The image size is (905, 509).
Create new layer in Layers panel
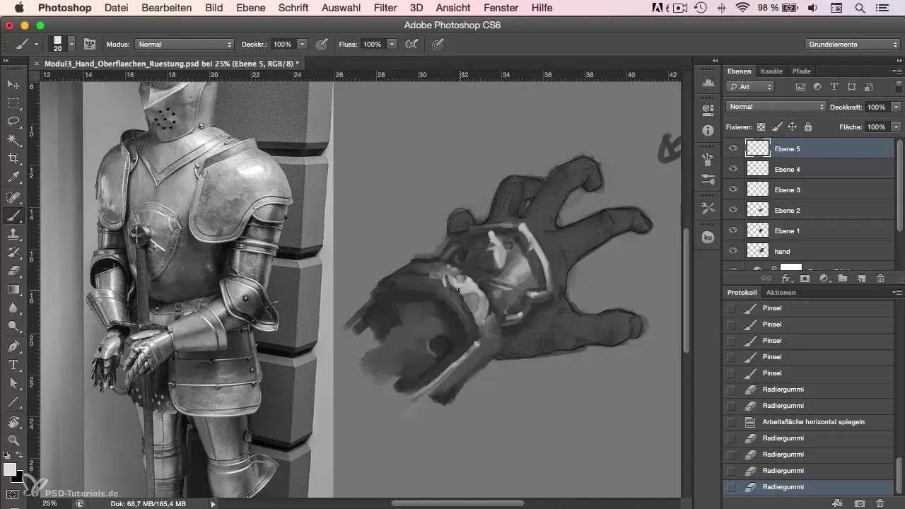pos(861,279)
